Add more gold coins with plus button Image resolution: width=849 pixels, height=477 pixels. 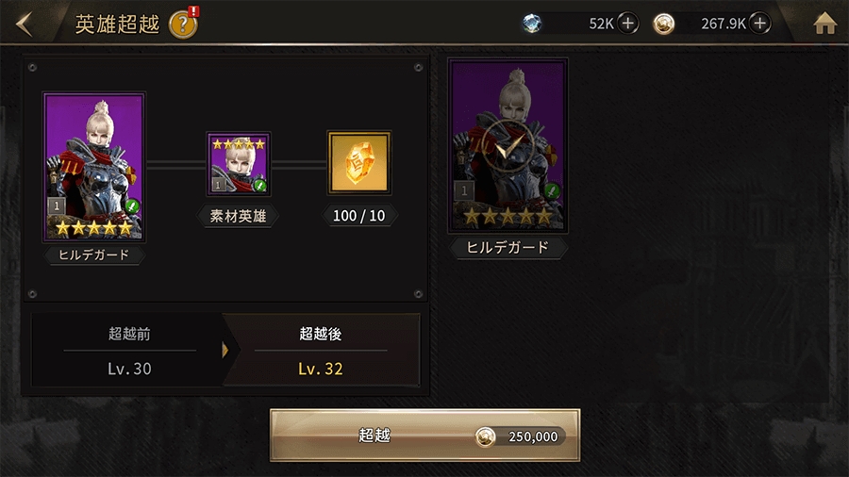click(x=759, y=24)
